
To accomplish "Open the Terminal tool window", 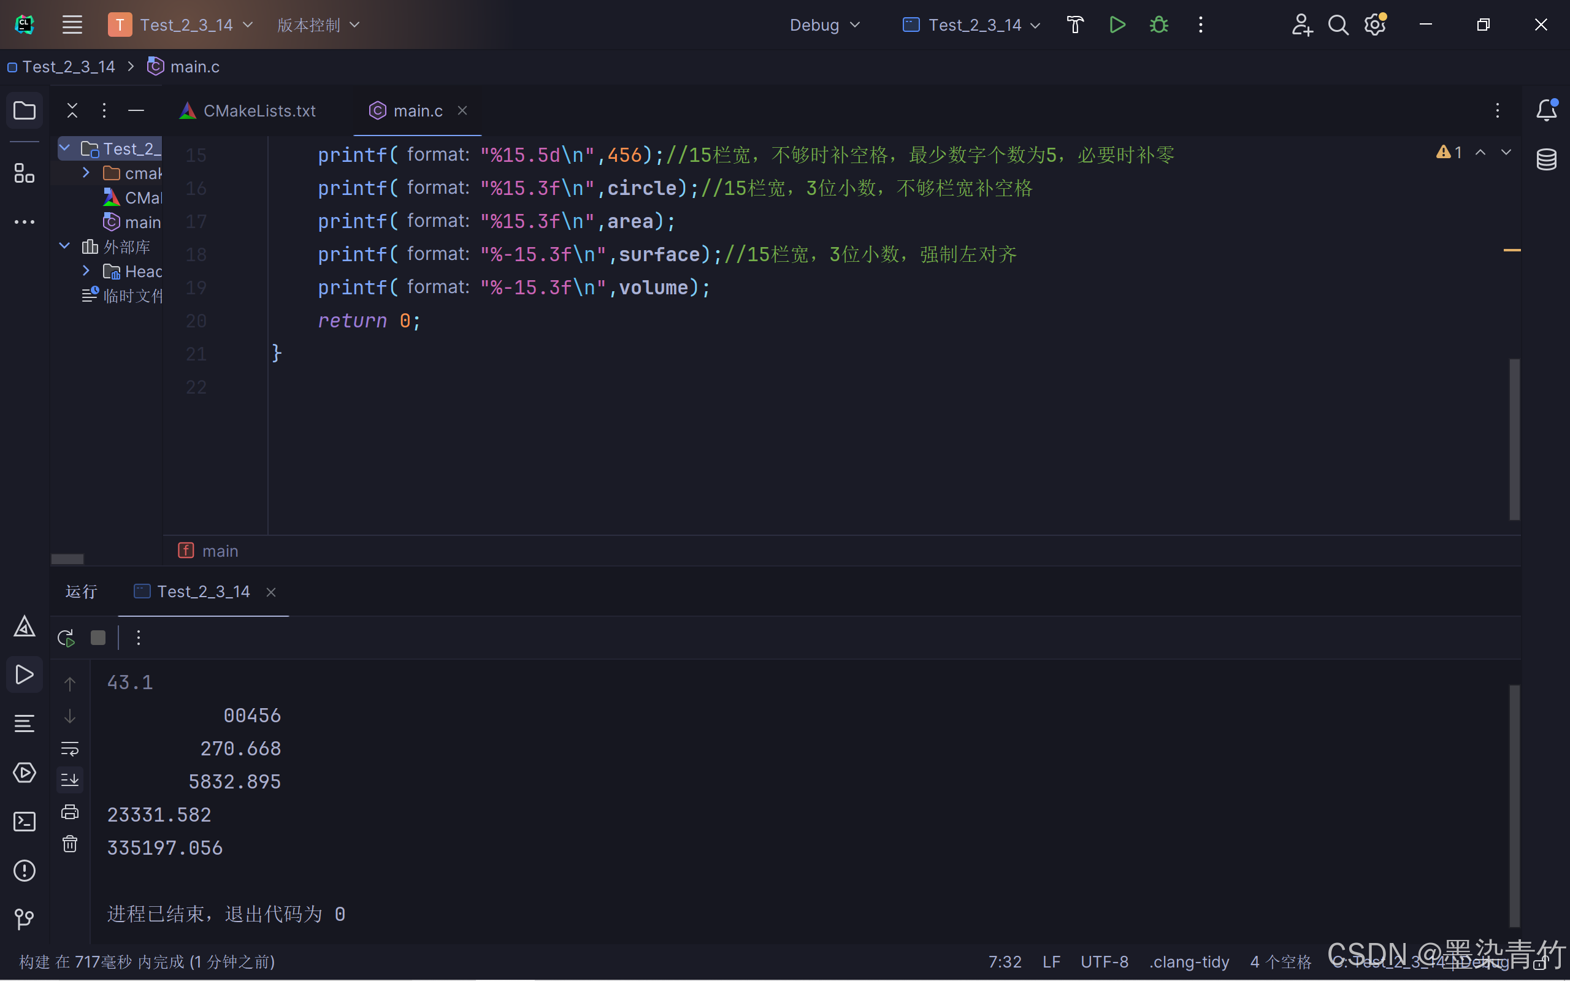I will click(x=24, y=822).
